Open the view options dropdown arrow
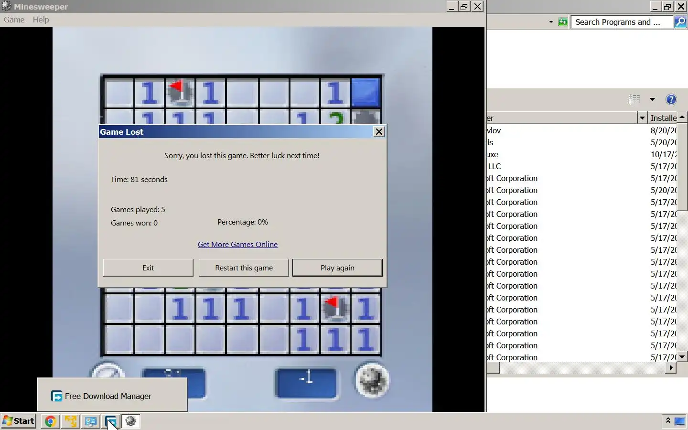 point(652,99)
